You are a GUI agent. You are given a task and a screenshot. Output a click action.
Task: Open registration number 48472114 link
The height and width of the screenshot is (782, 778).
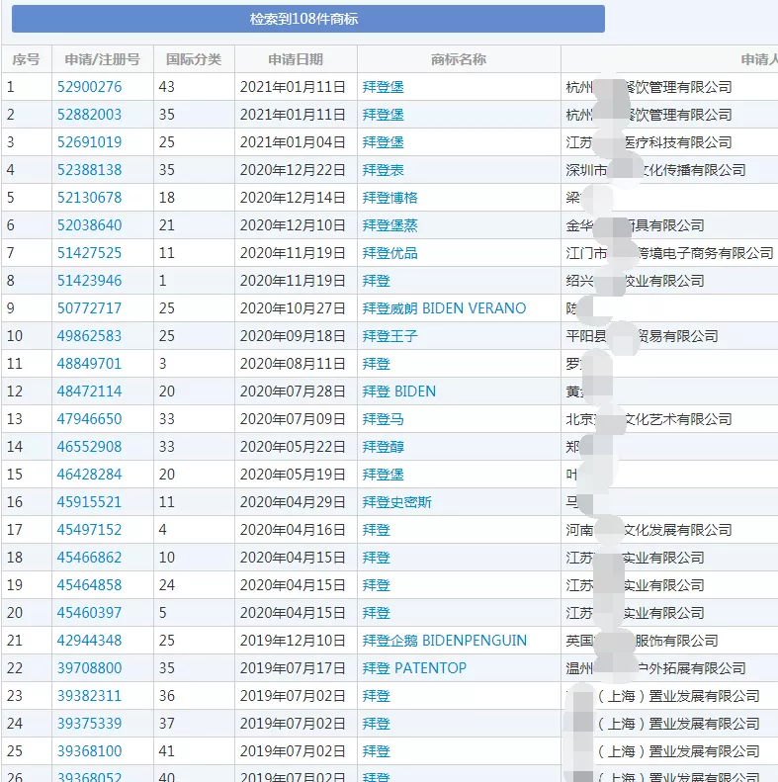click(89, 391)
